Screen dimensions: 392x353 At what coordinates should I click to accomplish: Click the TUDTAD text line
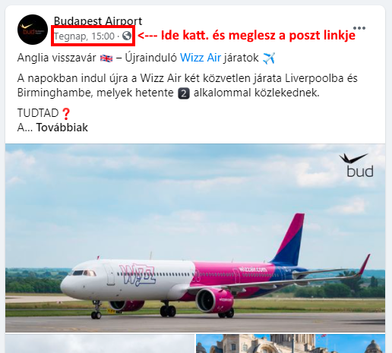point(38,113)
